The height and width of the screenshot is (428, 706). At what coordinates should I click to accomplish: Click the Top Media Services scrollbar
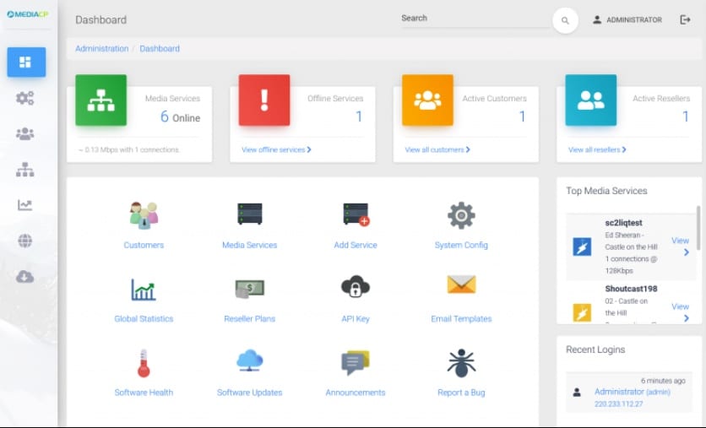coord(698,228)
